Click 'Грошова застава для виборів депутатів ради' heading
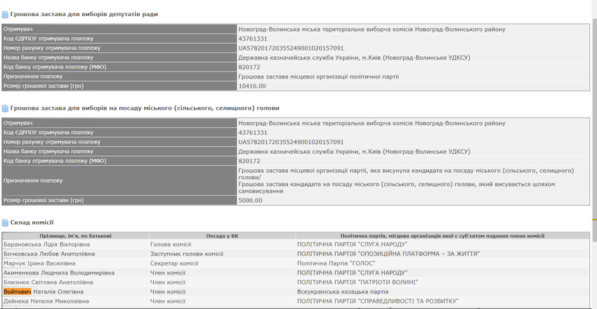This screenshot has width=597, height=309. pyautogui.click(x=84, y=14)
